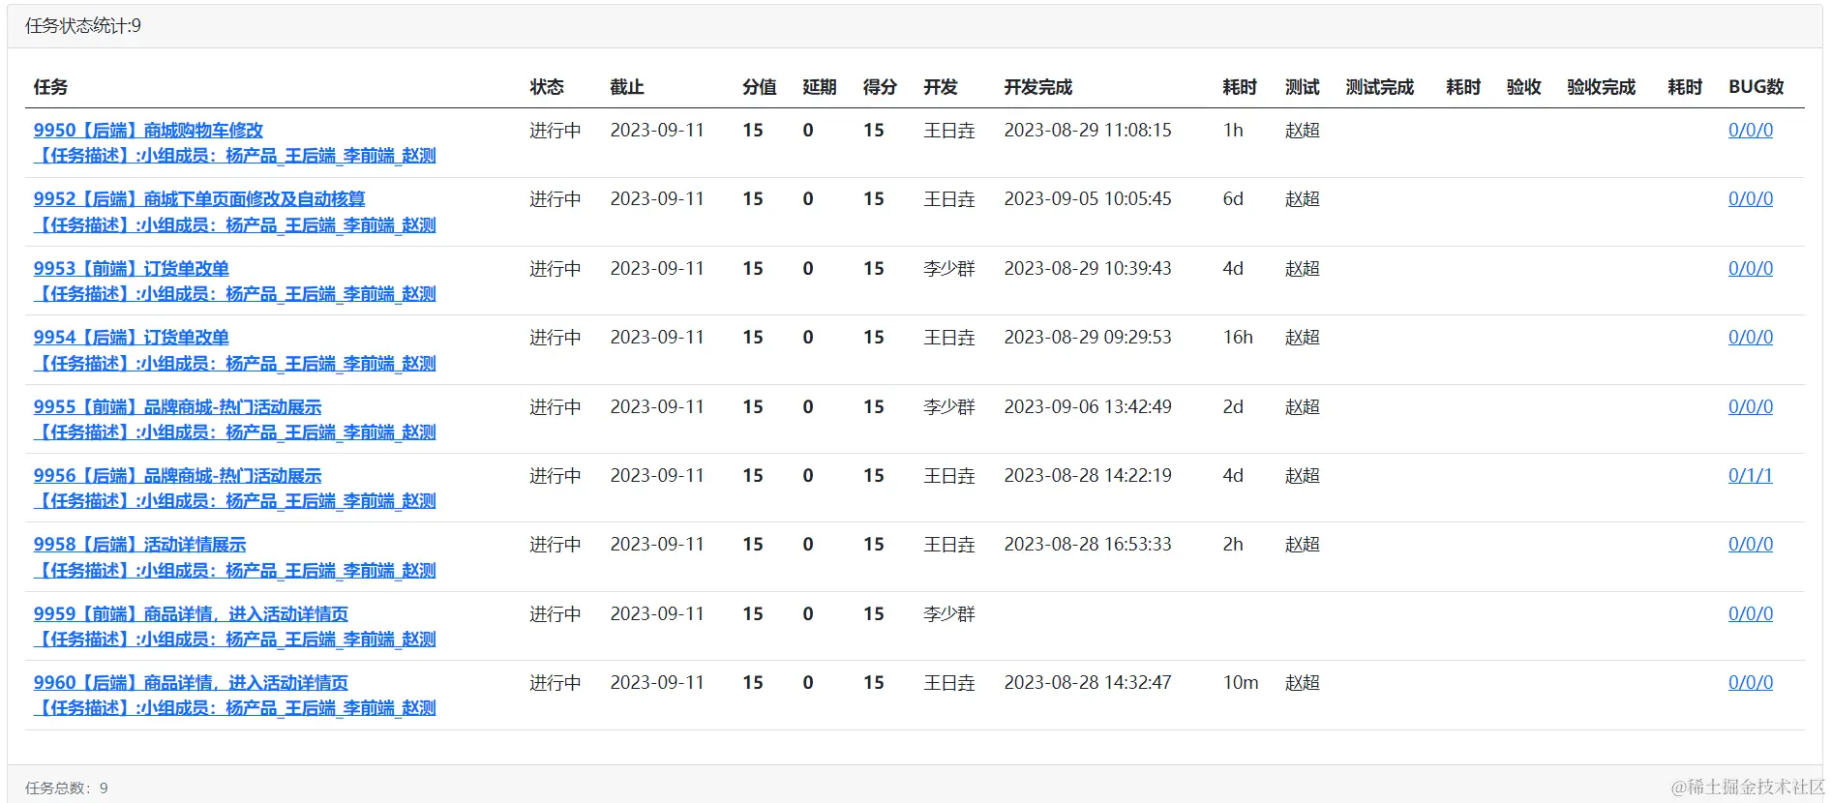1832x803 pixels.
Task: Select completion time 2023-08-28 14:32:47
Action: 1088,683
